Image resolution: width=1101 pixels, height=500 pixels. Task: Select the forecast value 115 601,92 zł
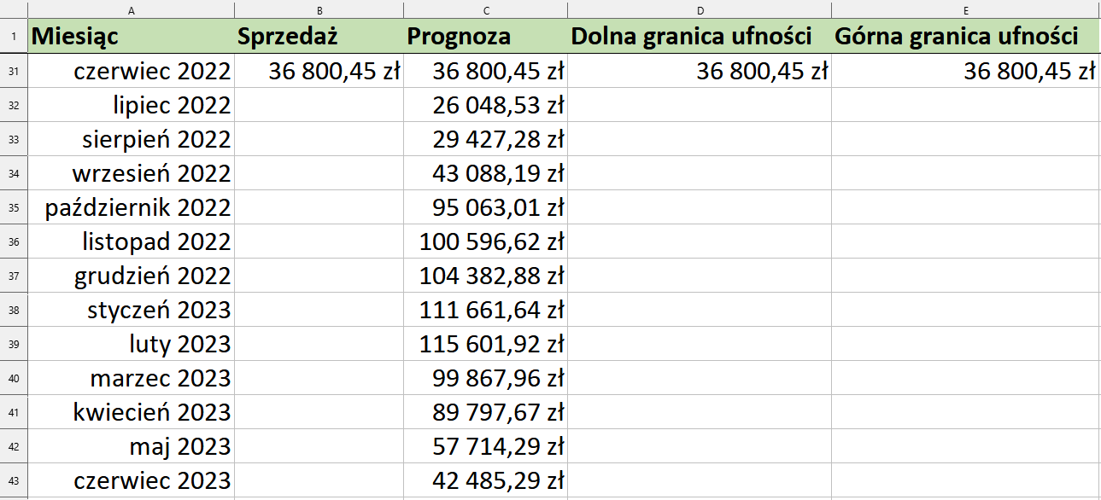click(486, 344)
